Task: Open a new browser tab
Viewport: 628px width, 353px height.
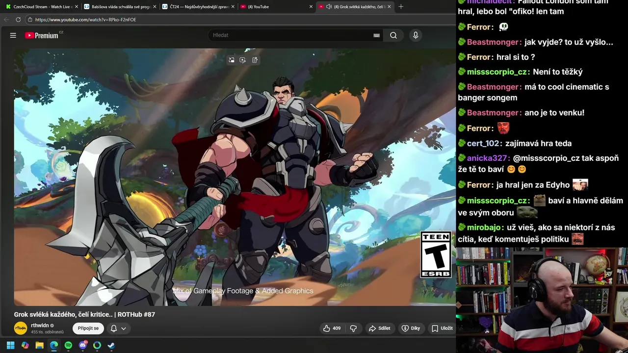Action: [401, 7]
